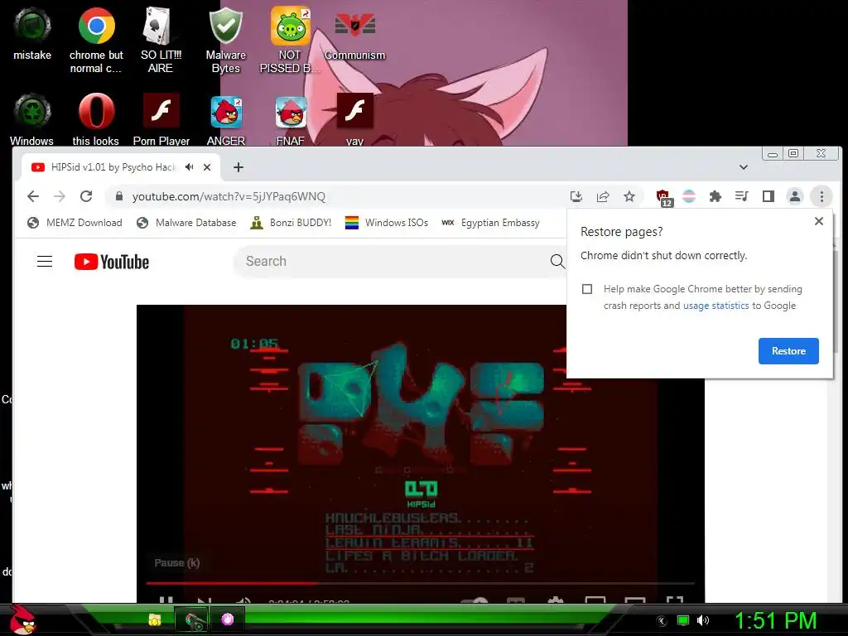Image resolution: width=848 pixels, height=636 pixels.
Task: Select the 'Malware Bytes' shield icon
Action: (225, 39)
